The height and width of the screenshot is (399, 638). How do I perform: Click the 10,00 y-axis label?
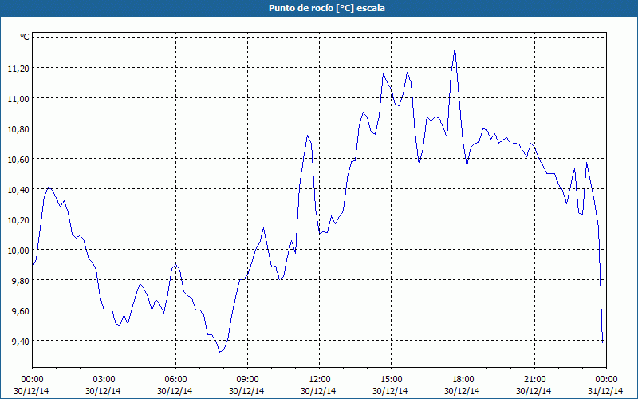click(x=18, y=251)
